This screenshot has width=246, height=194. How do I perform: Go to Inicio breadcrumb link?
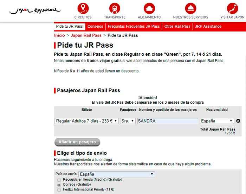pos(59,35)
